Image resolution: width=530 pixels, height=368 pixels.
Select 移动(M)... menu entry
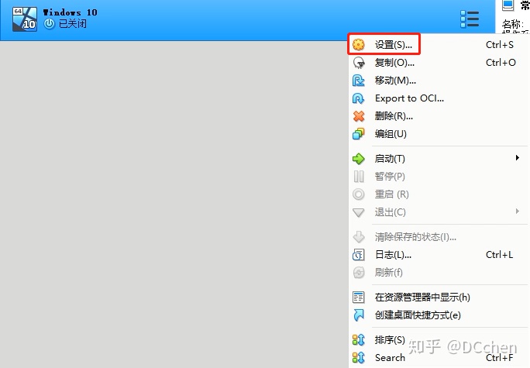pyautogui.click(x=395, y=81)
